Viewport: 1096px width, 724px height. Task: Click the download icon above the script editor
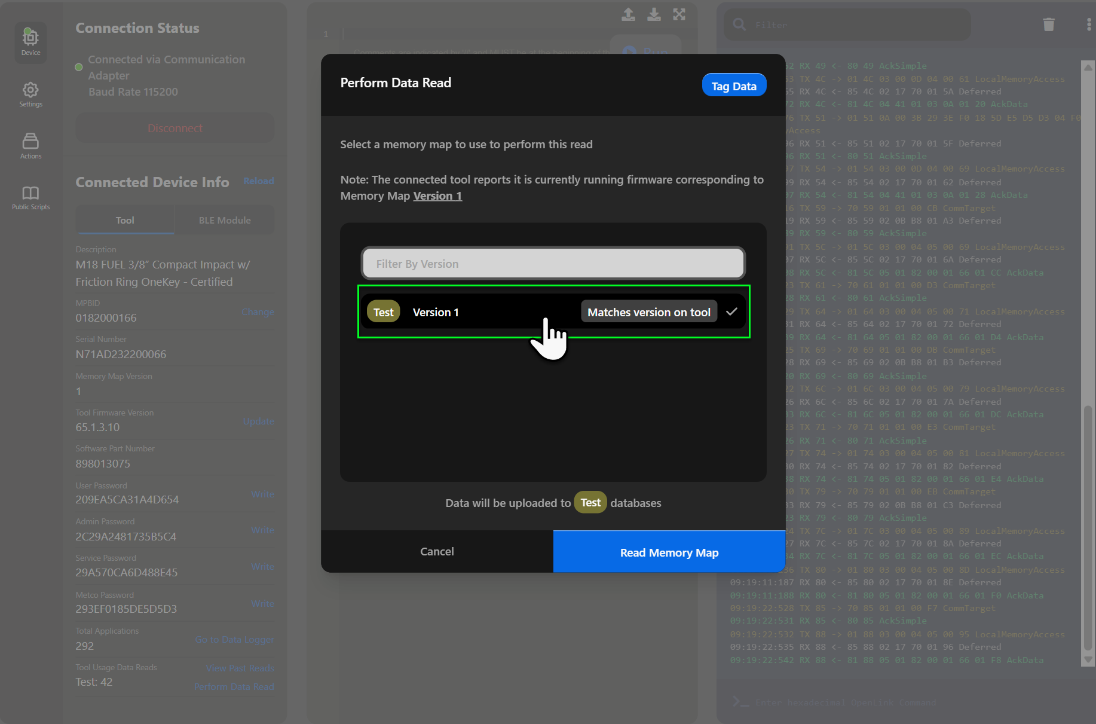(x=654, y=14)
